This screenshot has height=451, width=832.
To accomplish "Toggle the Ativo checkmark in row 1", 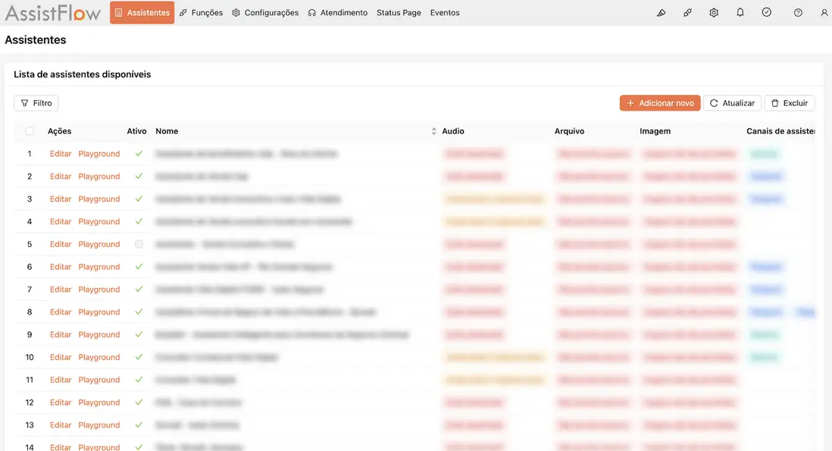I will [139, 154].
